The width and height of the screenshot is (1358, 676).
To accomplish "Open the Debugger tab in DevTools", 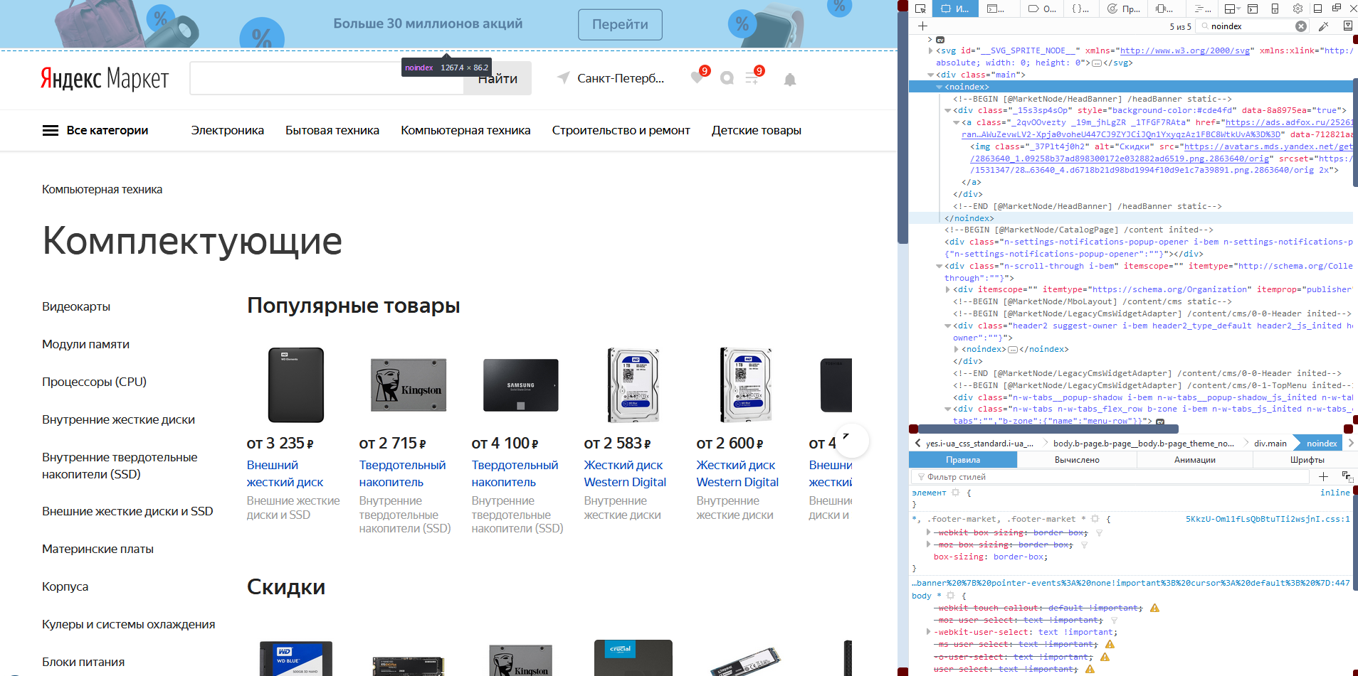I will pyautogui.click(x=1042, y=9).
